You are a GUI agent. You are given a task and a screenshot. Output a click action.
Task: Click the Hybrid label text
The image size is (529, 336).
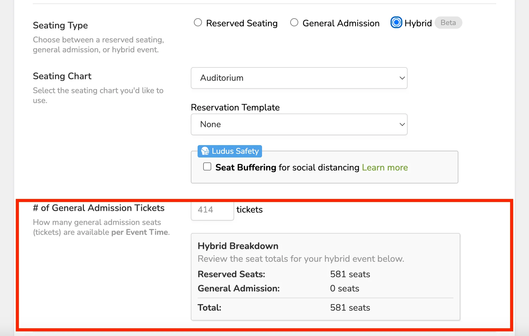(x=418, y=23)
